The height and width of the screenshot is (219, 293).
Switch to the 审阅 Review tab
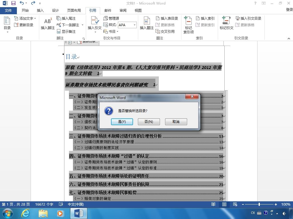(x=123, y=11)
